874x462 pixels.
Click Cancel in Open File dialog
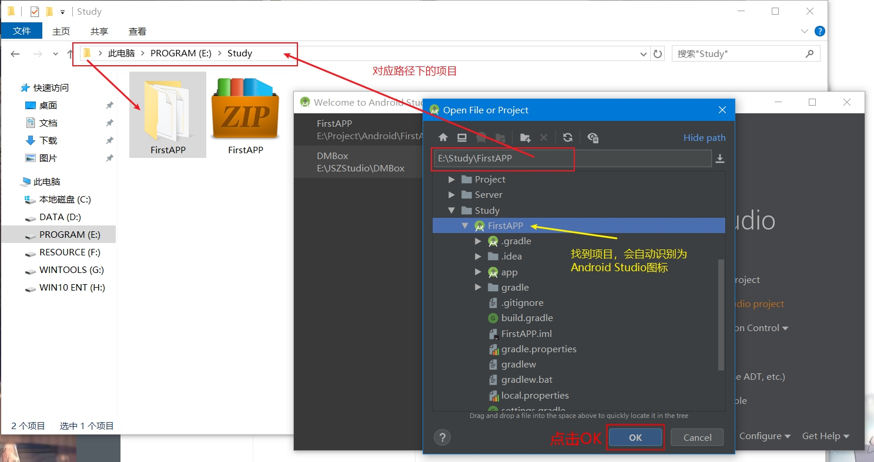pos(698,437)
